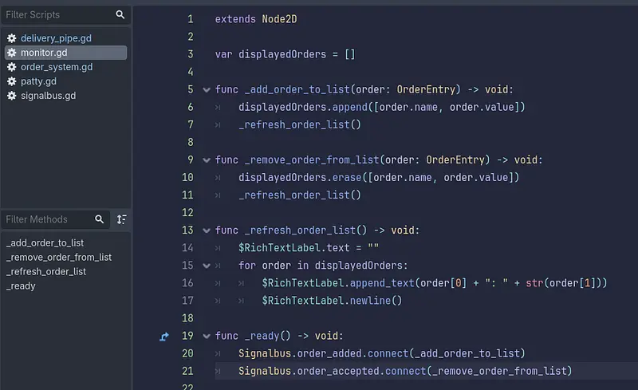The height and width of the screenshot is (390, 638).
Task: Click the override arrow icon at line 19
Action: 164,337
